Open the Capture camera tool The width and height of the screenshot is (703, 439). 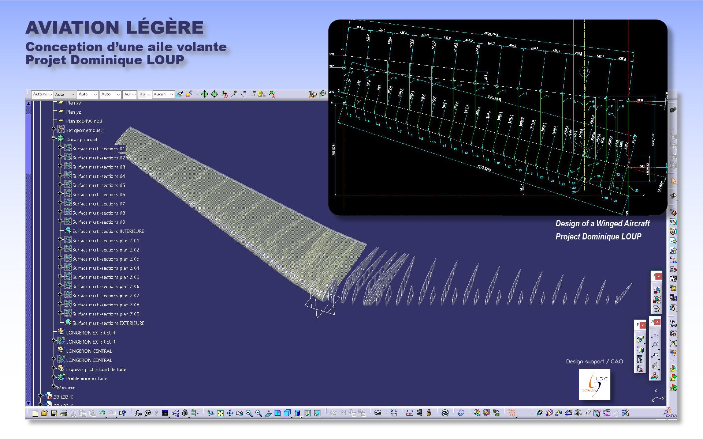(x=378, y=413)
